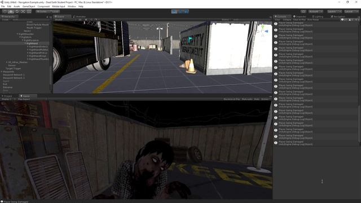This screenshot has height=203, width=361.
Task: Collapse the RightForeArm tree item
Action: coord(23,40)
